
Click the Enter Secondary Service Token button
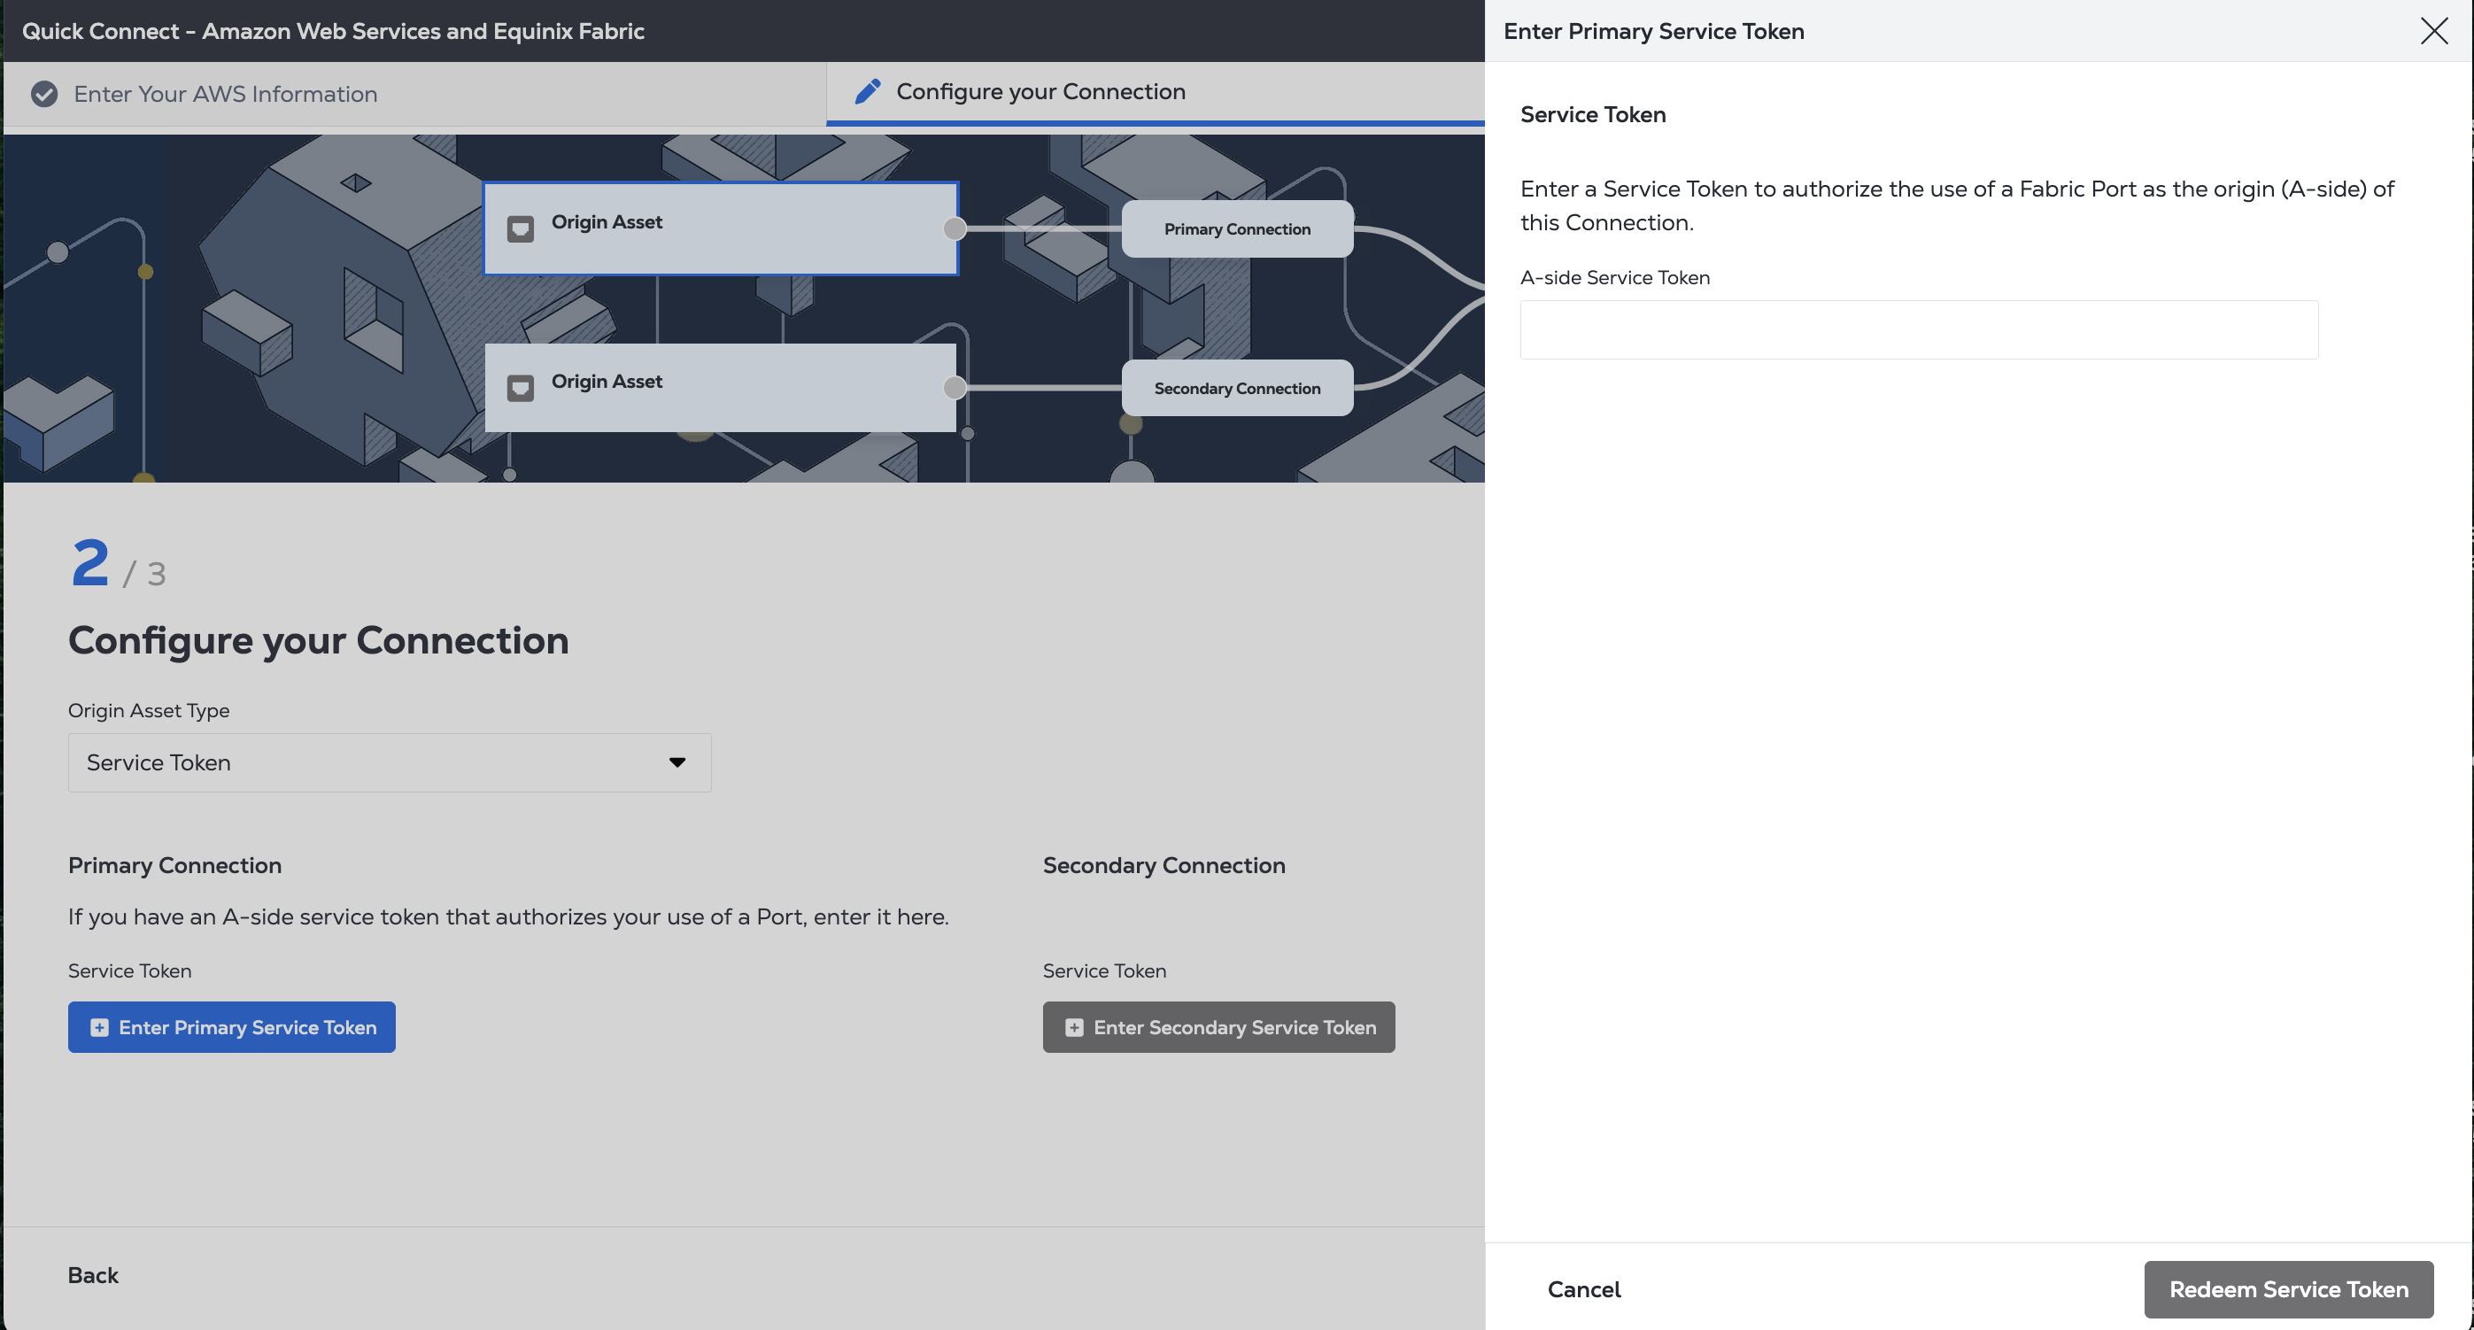[x=1218, y=1026]
